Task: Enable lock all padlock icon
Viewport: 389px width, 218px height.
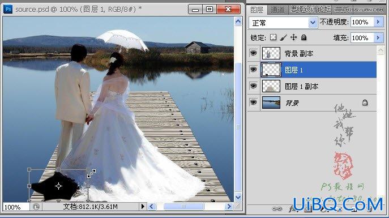Action: tap(303, 37)
